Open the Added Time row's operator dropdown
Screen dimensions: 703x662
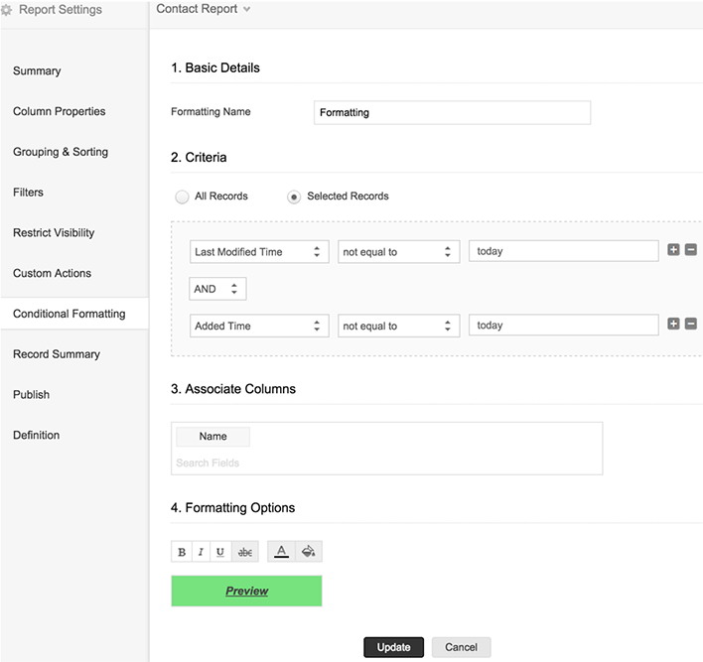pyautogui.click(x=398, y=326)
